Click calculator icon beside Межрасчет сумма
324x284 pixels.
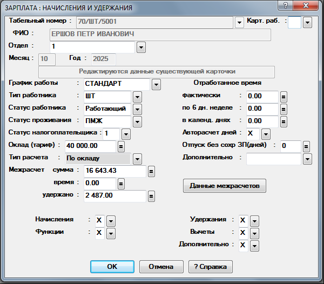pos(151,171)
